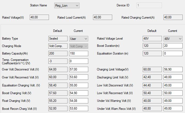
Task: Click the Low Volt.Disconnect Volt. current field
Action: pos(173,85)
